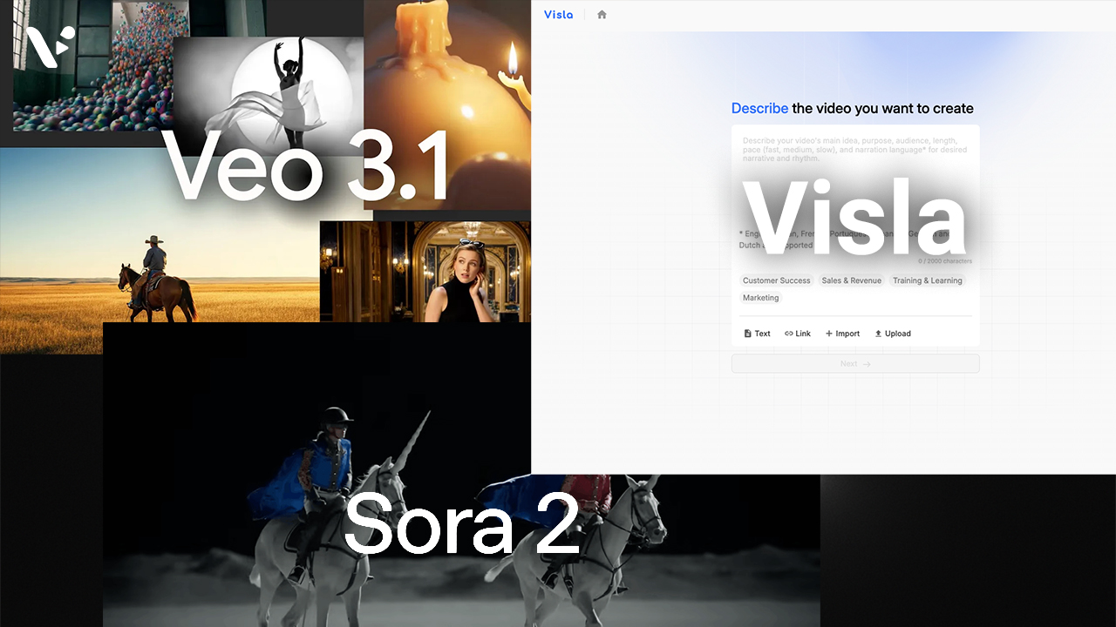Viewport: 1116px width, 627px height.
Task: Click the blue Visla wordmark in header
Action: point(558,15)
